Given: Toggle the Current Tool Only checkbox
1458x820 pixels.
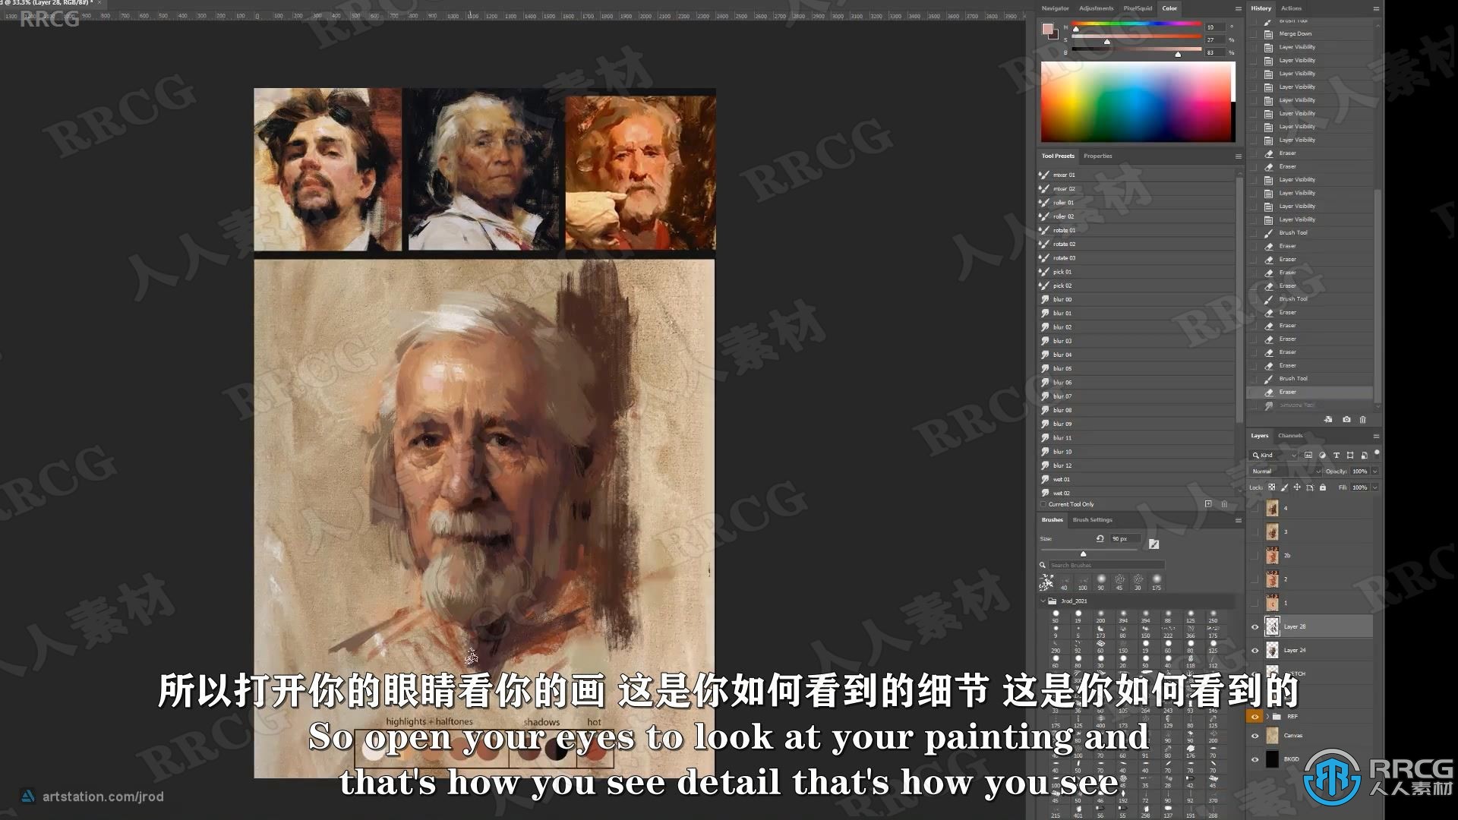Looking at the screenshot, I should coord(1043,504).
